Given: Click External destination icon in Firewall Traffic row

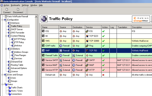Looking at the screenshot, I should point(74,55).
